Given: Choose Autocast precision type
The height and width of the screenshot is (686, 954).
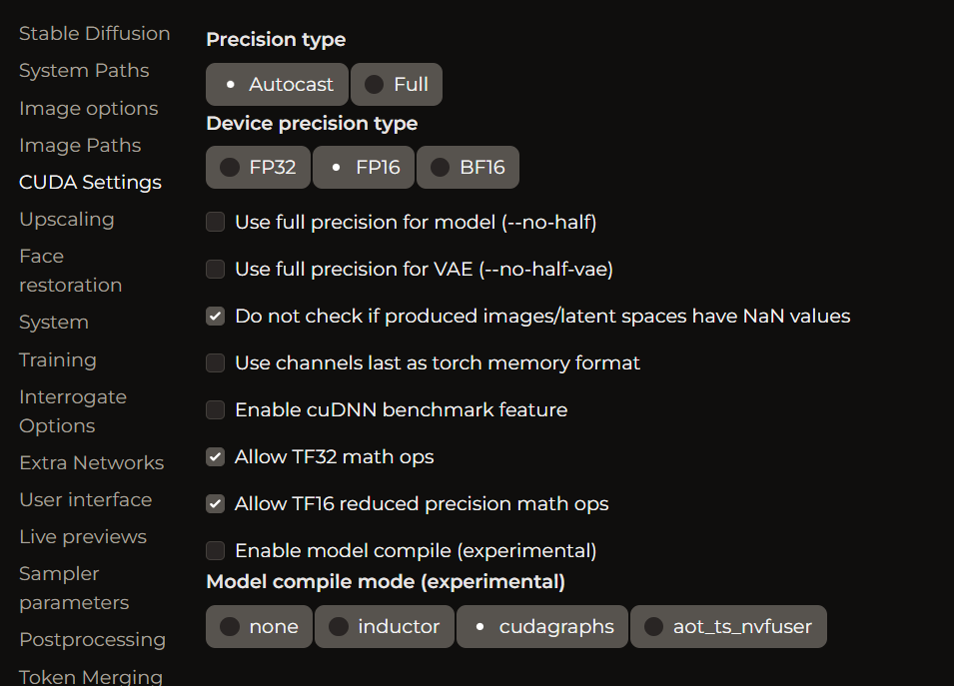Looking at the screenshot, I should click(277, 84).
